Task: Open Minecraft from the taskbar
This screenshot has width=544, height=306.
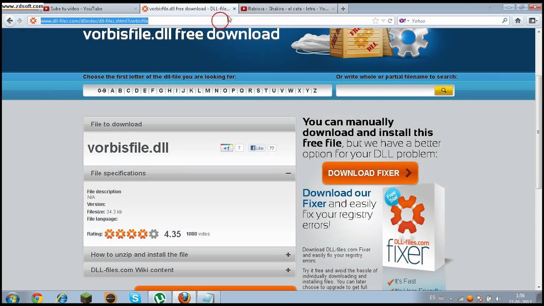Action: pos(86,298)
